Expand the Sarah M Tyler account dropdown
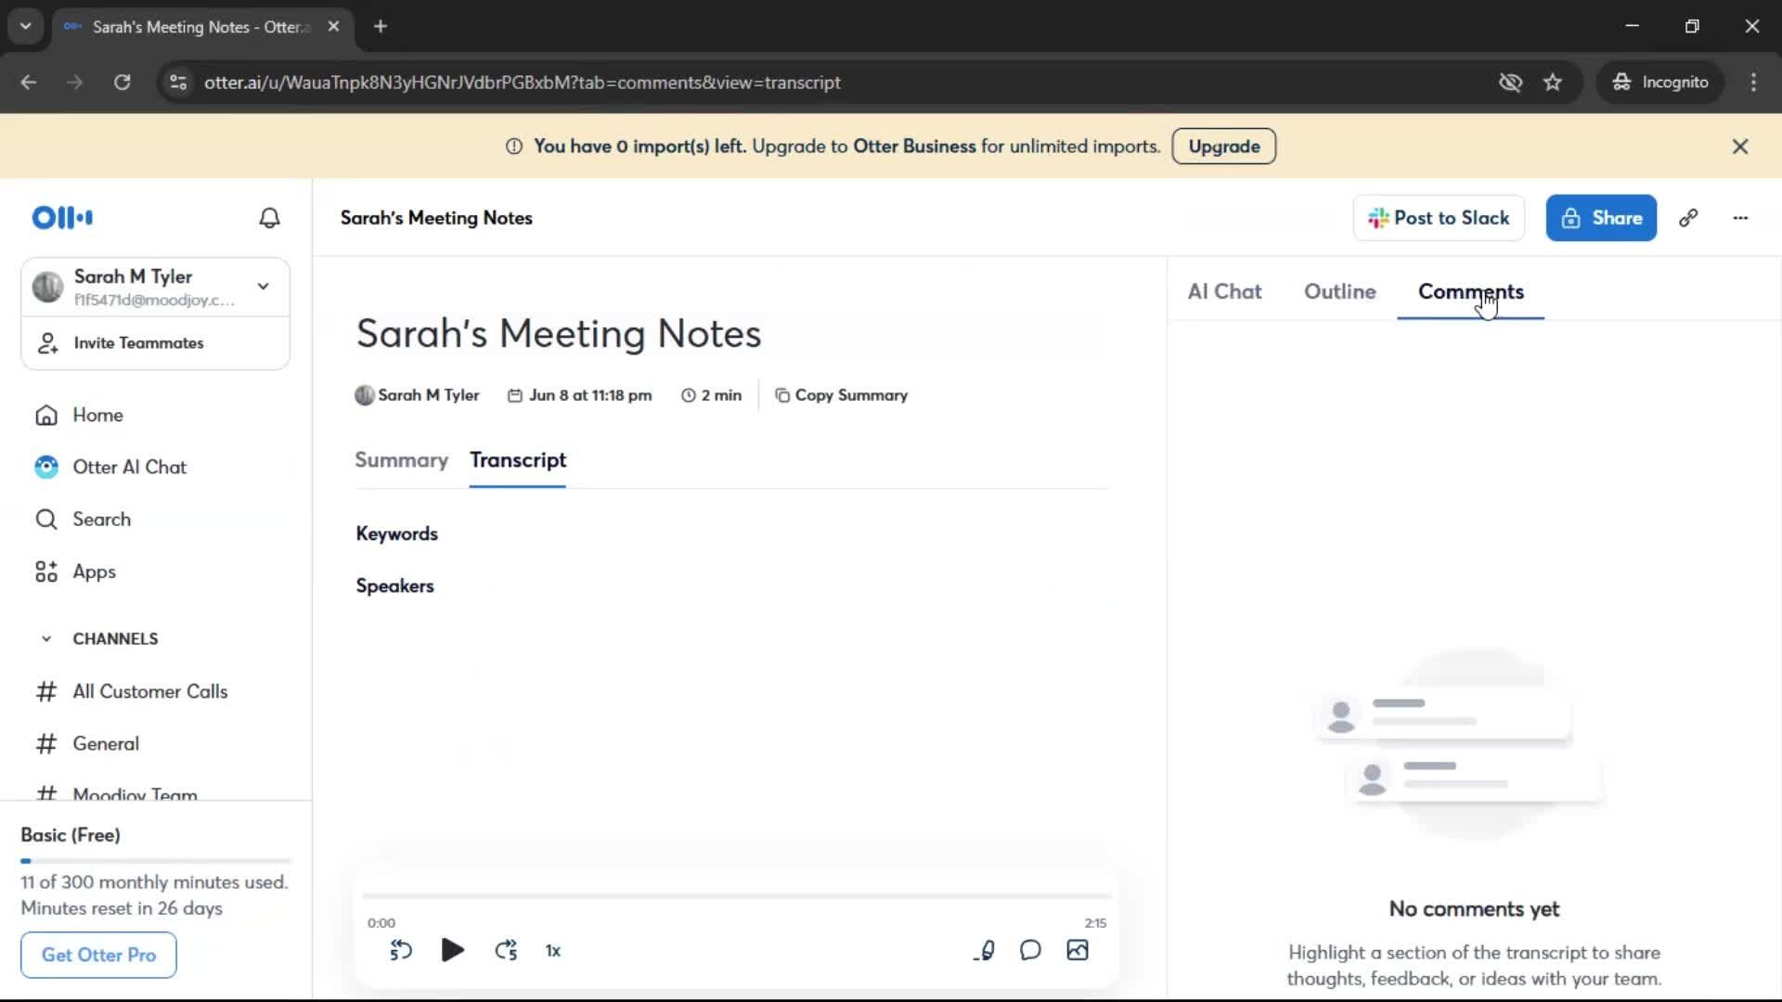 [263, 286]
